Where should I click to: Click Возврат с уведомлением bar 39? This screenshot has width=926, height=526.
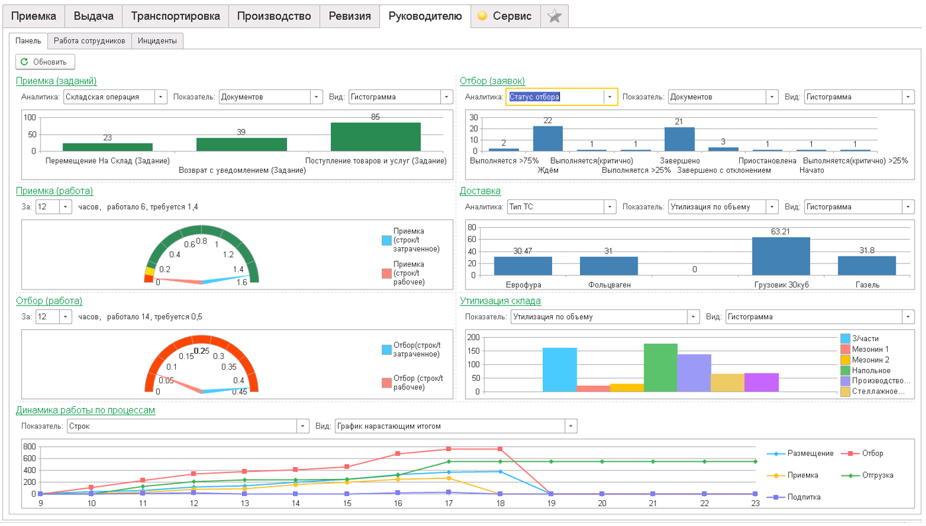241,144
